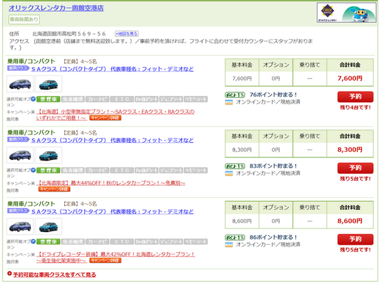379x282 pixels.
Task: Click 免責補償 badge in the 8,600円 listing
Action: tap(73, 242)
